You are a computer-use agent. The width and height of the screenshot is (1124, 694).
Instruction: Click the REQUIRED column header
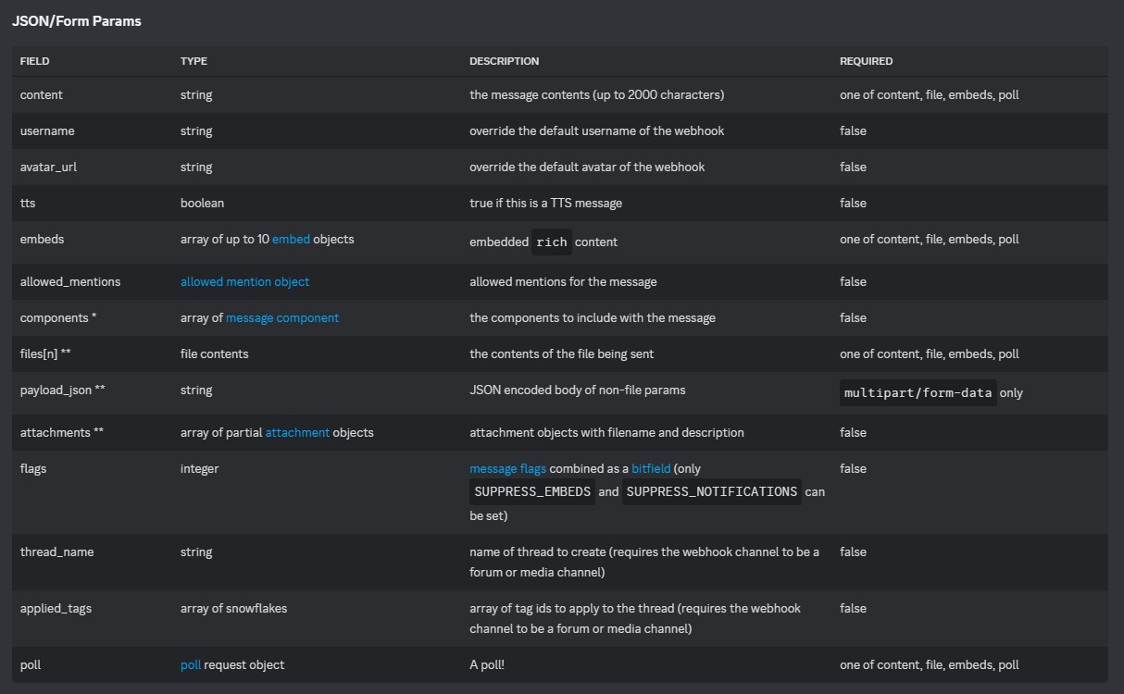coord(866,61)
